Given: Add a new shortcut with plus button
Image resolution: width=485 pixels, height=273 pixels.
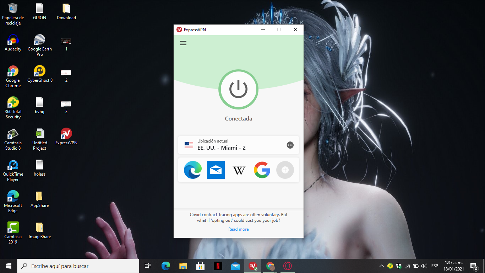Looking at the screenshot, I should (x=285, y=170).
